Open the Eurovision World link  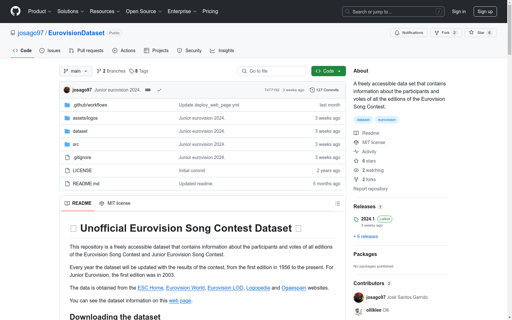[x=185, y=288]
